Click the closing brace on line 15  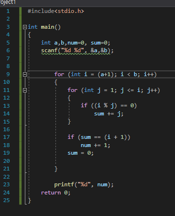[69, 122]
